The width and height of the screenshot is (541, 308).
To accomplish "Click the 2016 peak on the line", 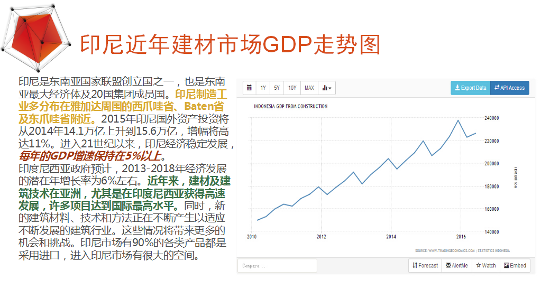I will coord(458,120).
